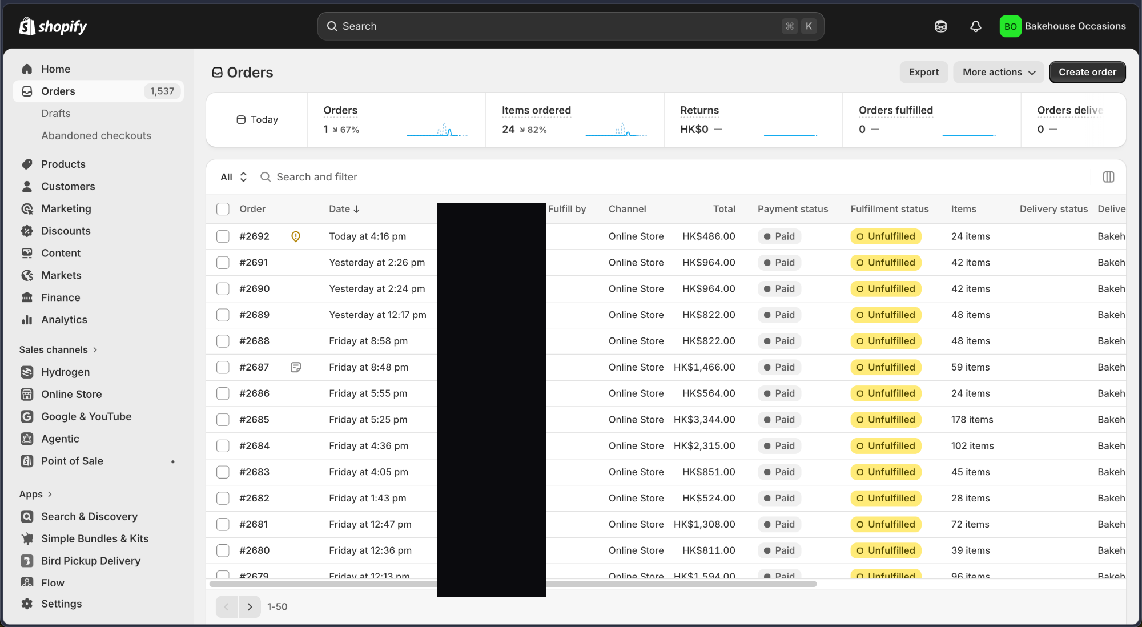Click the HK$3,344.00 total cell

point(704,420)
